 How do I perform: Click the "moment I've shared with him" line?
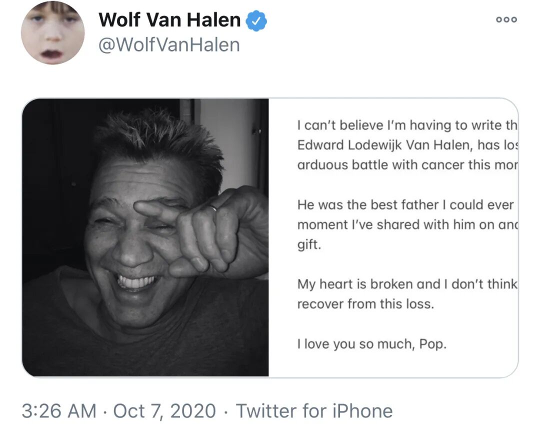[x=407, y=224]
